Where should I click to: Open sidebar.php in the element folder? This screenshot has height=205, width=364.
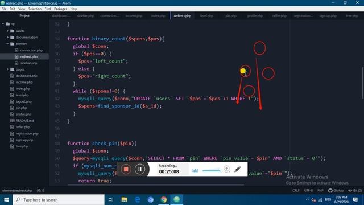pos(28,63)
